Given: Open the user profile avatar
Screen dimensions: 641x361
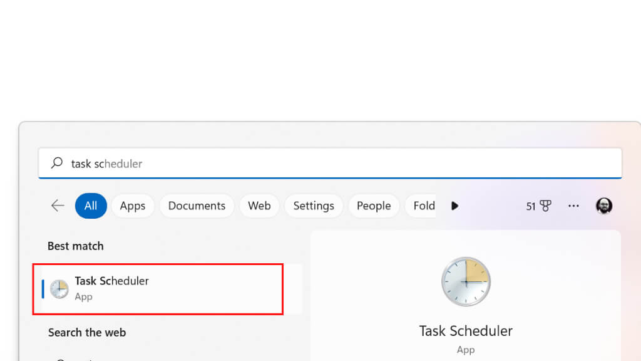Looking at the screenshot, I should (604, 206).
